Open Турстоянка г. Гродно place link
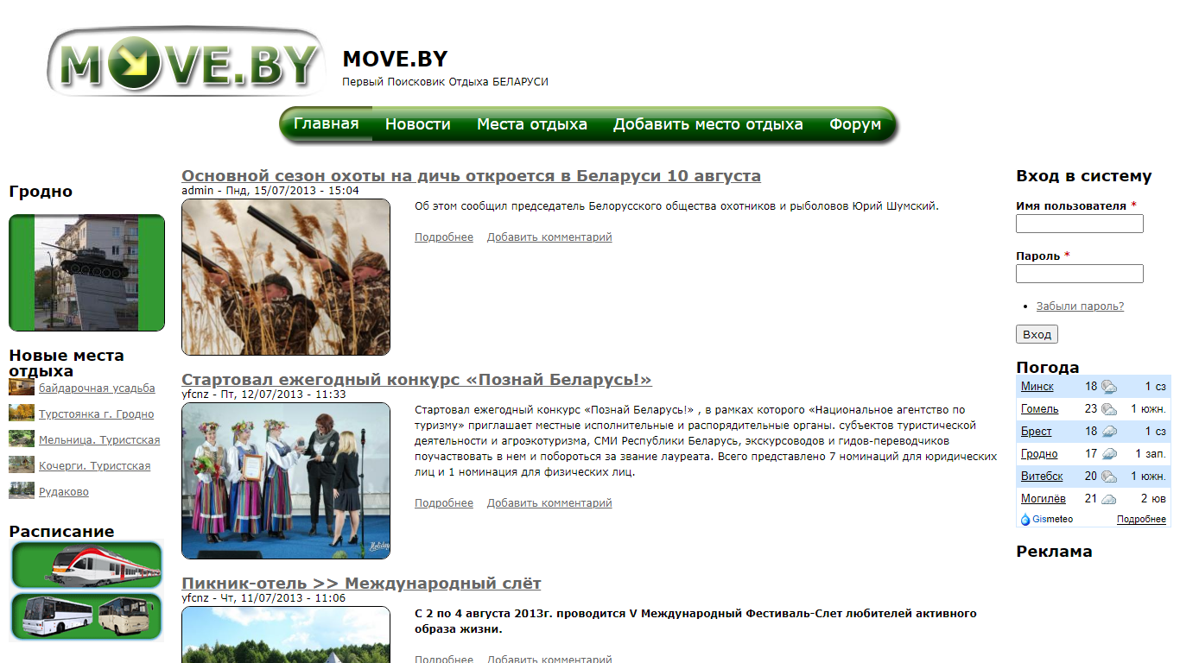 coord(96,414)
